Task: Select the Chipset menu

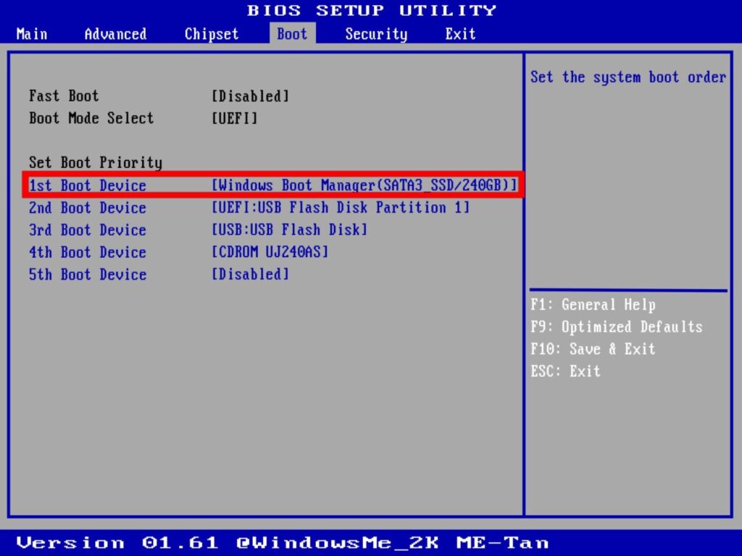Action: coord(210,33)
